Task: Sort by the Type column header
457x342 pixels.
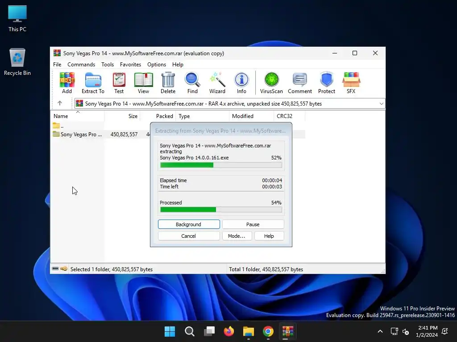Action: point(203,116)
